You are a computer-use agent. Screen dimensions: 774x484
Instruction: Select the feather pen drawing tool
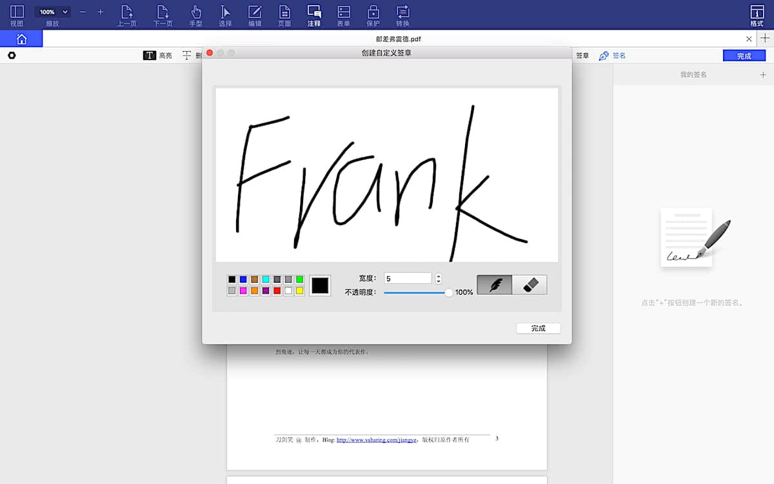[x=495, y=285]
